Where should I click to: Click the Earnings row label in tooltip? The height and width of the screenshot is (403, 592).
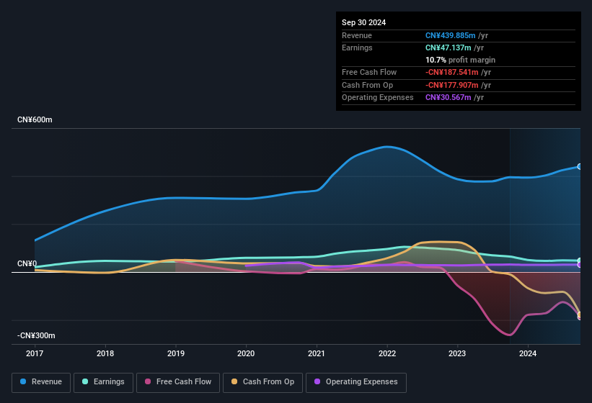click(x=357, y=47)
